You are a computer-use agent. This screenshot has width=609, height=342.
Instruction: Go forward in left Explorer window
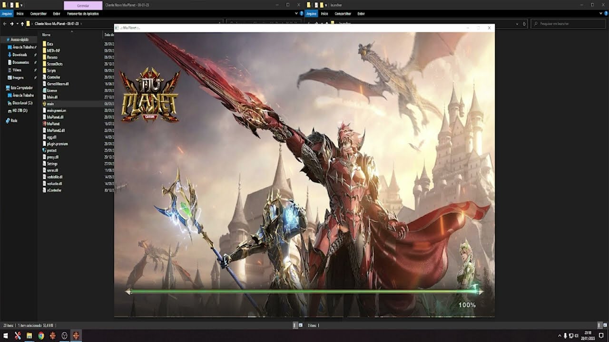(x=11, y=23)
